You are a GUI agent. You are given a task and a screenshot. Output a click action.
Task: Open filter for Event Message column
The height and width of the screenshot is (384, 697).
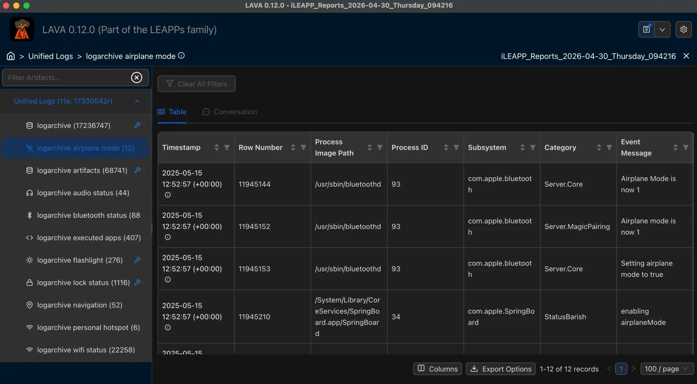pyautogui.click(x=686, y=148)
